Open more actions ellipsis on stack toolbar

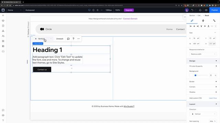[x=79, y=39]
